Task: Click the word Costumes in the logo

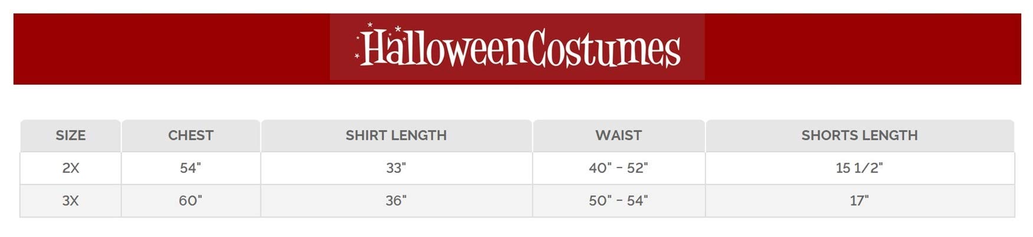Action: tap(603, 49)
